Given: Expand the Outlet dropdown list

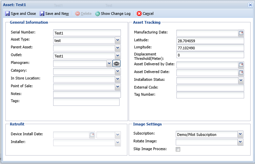Looking at the screenshot, I should 118,56.
